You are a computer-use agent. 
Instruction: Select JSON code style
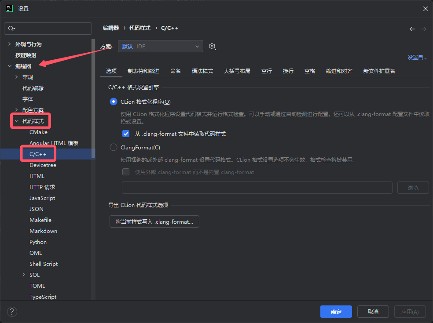click(x=37, y=209)
